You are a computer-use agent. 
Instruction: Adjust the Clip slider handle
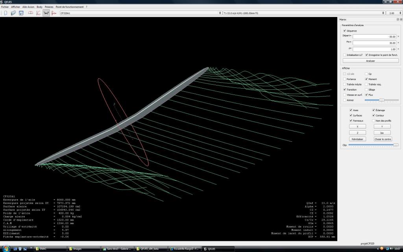pos(396,145)
